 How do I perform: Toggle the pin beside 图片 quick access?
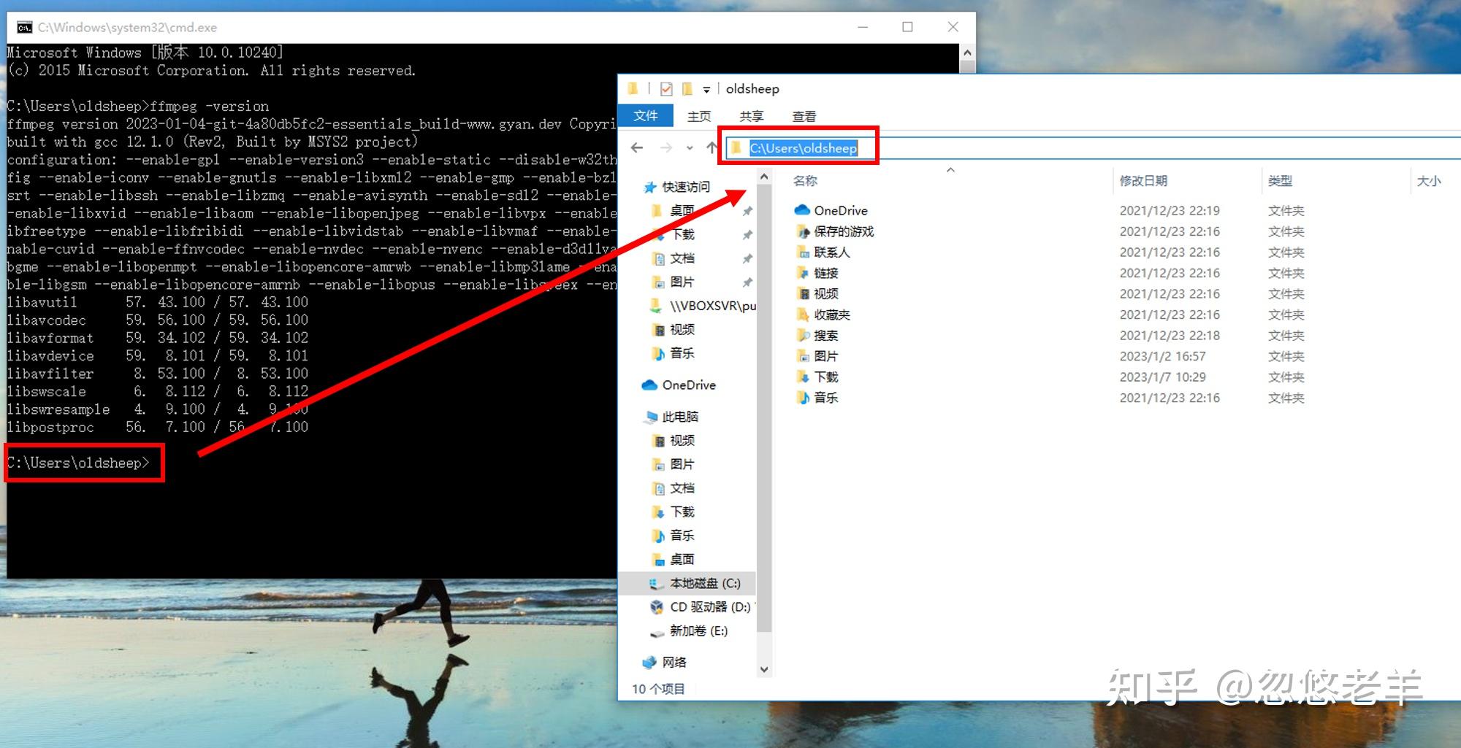[x=747, y=282]
